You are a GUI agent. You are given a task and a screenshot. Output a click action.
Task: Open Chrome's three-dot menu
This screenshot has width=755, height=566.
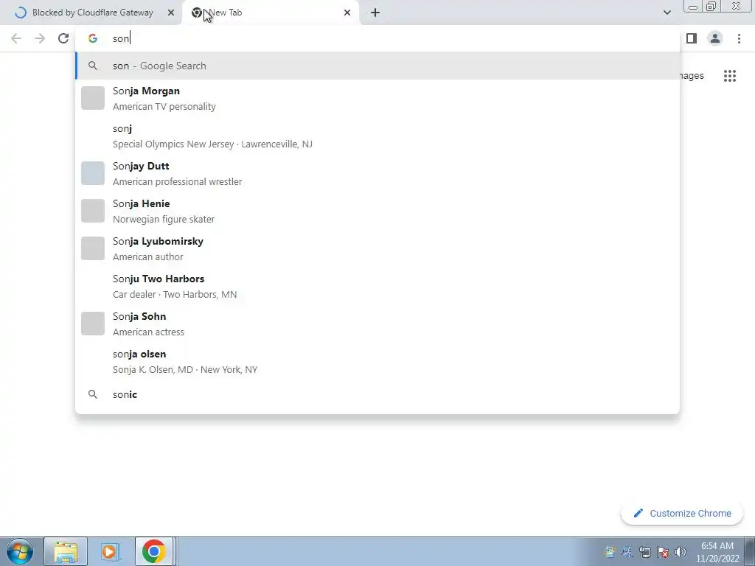739,38
